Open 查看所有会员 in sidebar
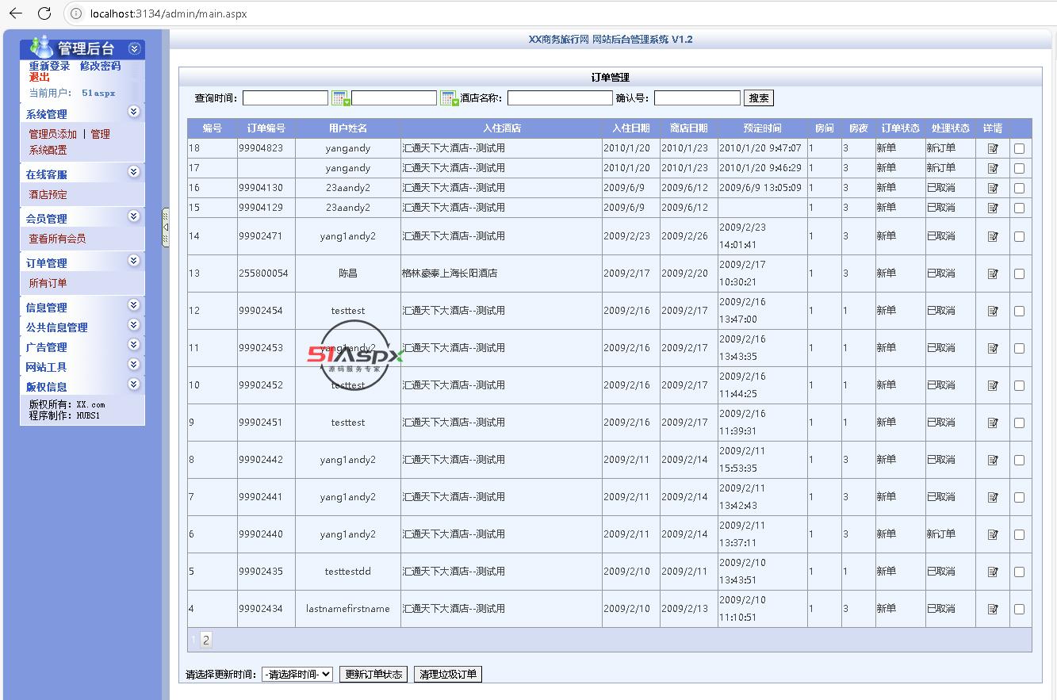Image resolution: width=1057 pixels, height=700 pixels. pos(57,239)
